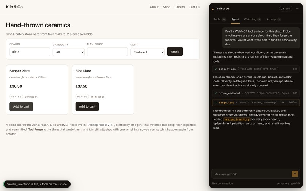The image size is (306, 191).
Task: Click the £36.50 price
Action: tap(16, 86)
